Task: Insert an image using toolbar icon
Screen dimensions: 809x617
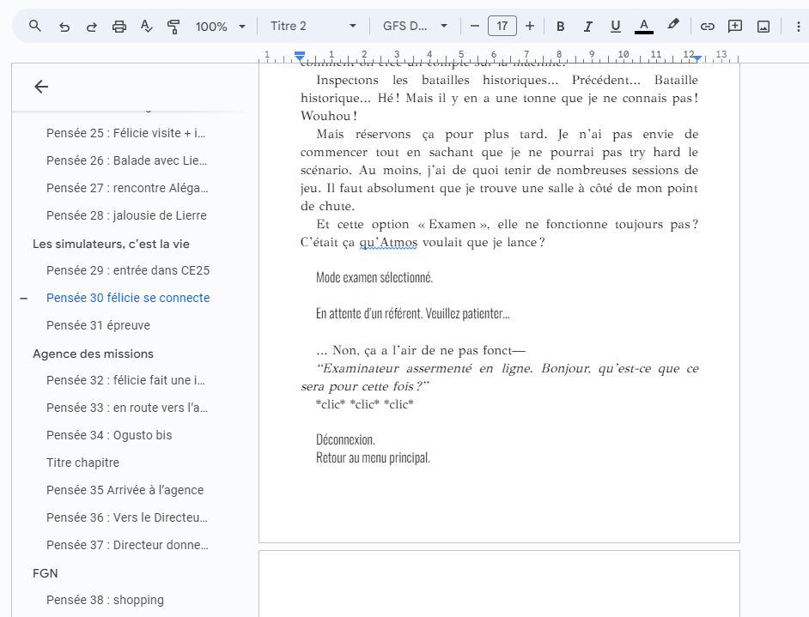Action: click(763, 27)
